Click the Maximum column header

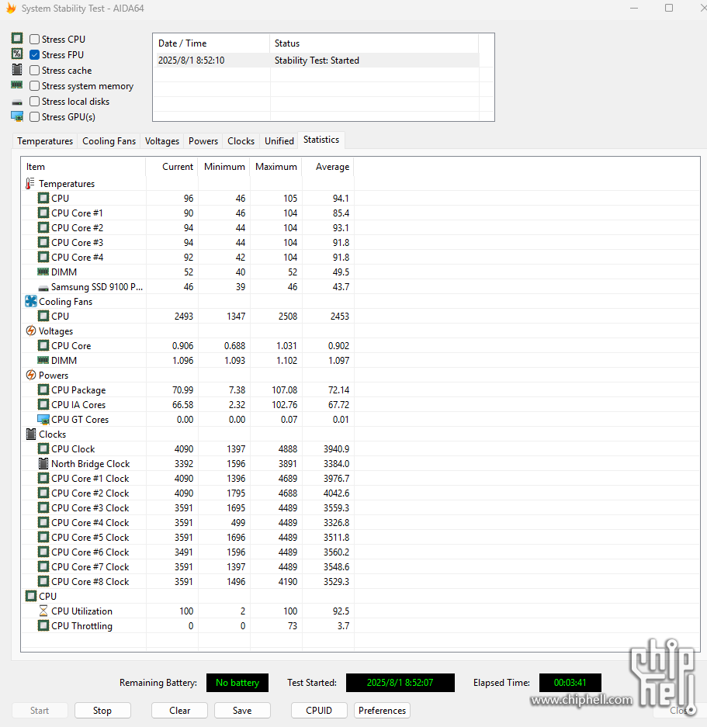(x=276, y=167)
